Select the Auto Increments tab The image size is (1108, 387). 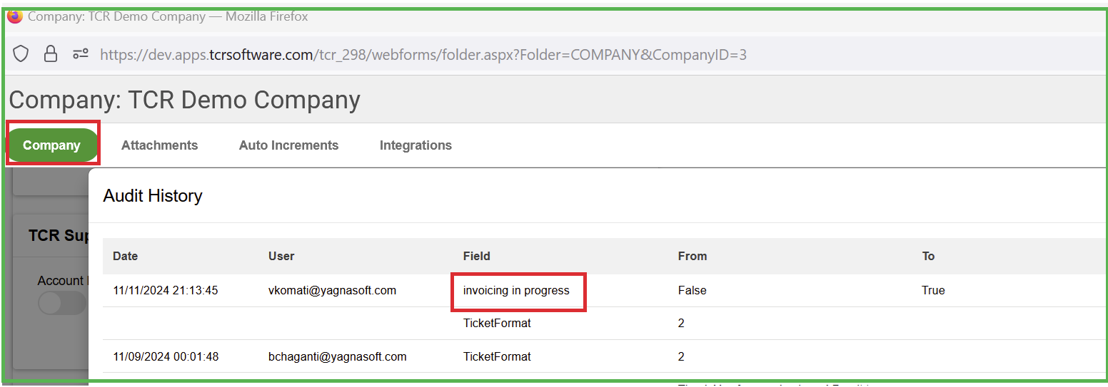288,145
